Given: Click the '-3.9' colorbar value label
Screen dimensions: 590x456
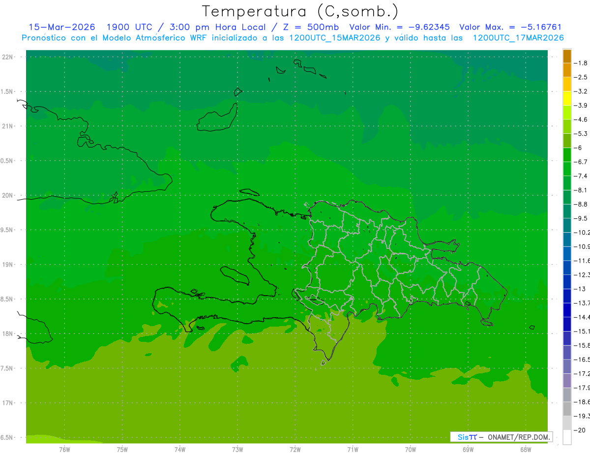Looking at the screenshot, I should [581, 105].
